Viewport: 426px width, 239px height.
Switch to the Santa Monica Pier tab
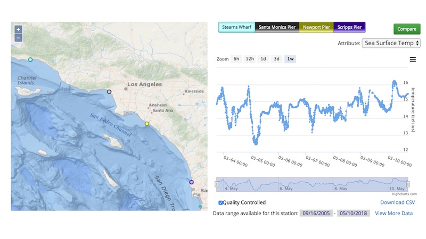[277, 27]
